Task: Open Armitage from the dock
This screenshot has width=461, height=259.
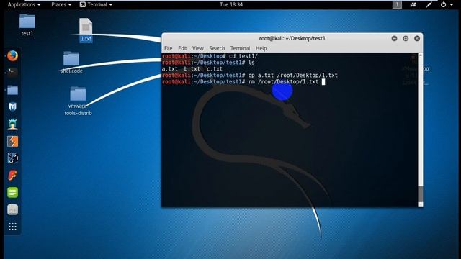Action: click(x=12, y=124)
